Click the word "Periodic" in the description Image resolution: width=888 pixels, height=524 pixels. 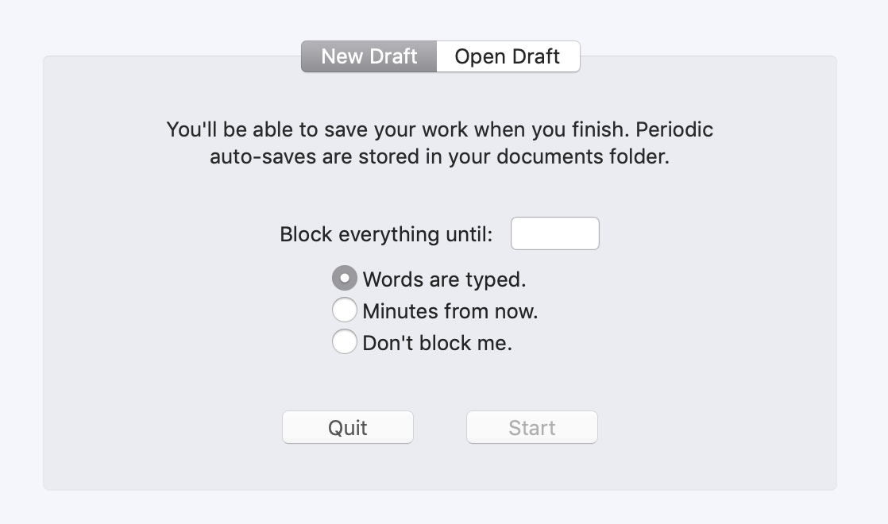click(674, 129)
